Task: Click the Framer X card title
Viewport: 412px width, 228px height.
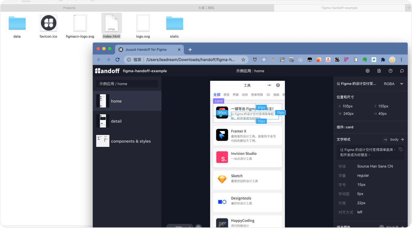Action: pyautogui.click(x=239, y=131)
